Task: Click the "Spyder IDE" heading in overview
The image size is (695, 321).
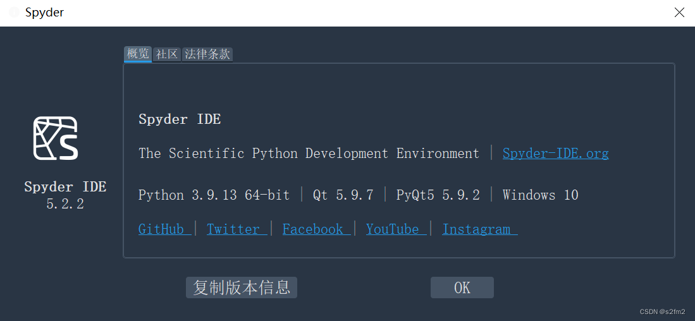Action: (180, 119)
